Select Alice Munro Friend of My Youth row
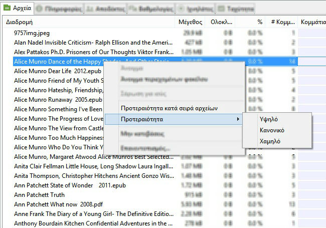Screen dimensions: 326x228 click(x=58, y=81)
